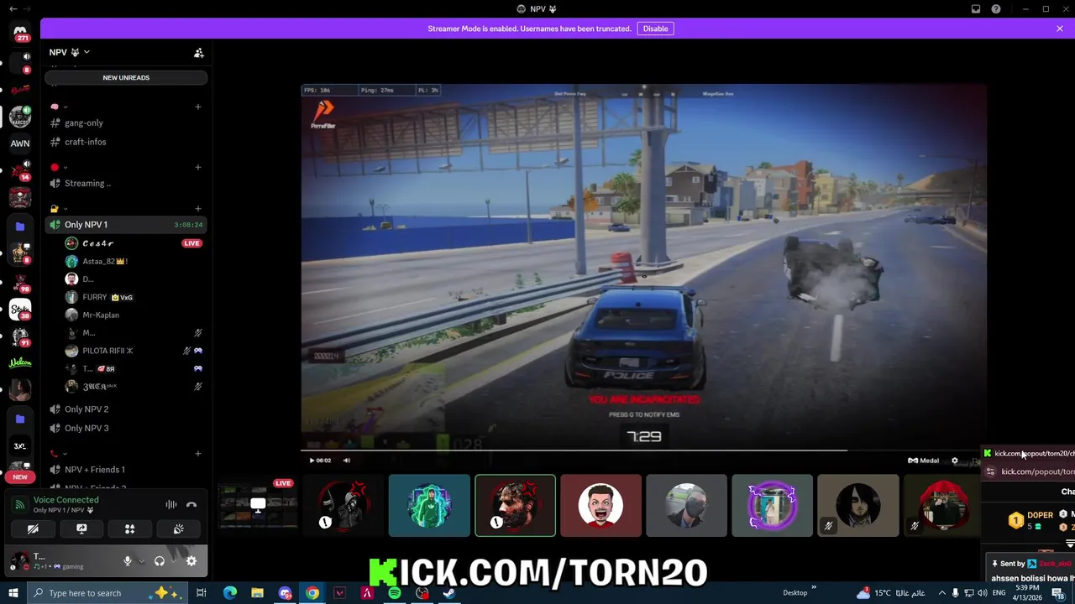Select the masked man avatar tile
Screen dimensions: 1075x604
point(686,505)
